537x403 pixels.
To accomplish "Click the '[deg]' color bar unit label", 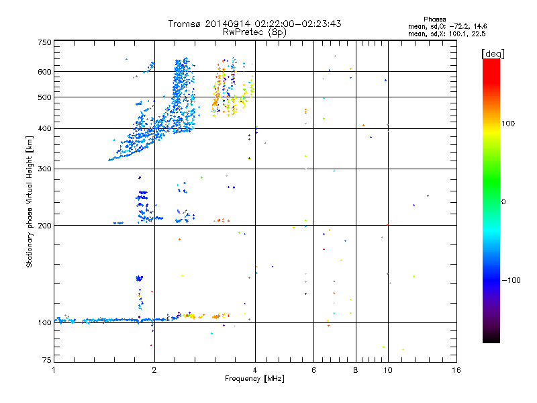I will [x=493, y=54].
